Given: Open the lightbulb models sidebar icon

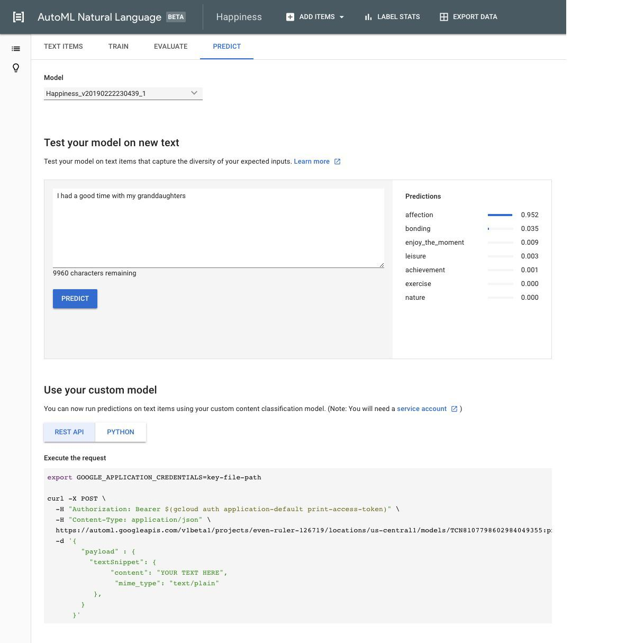Looking at the screenshot, I should (16, 68).
